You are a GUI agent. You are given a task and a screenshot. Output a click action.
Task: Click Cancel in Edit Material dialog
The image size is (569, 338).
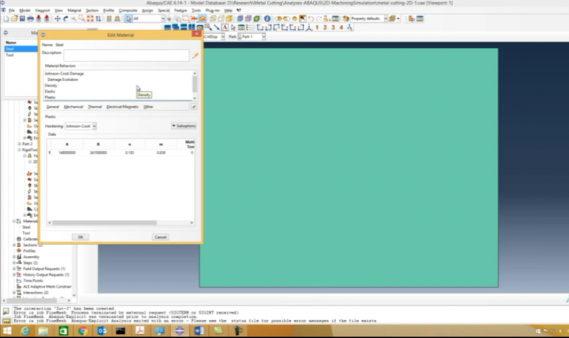161,237
